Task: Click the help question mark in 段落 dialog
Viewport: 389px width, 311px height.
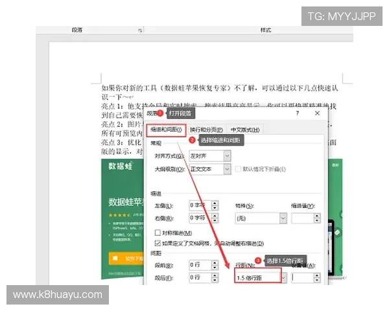Action: point(297,113)
